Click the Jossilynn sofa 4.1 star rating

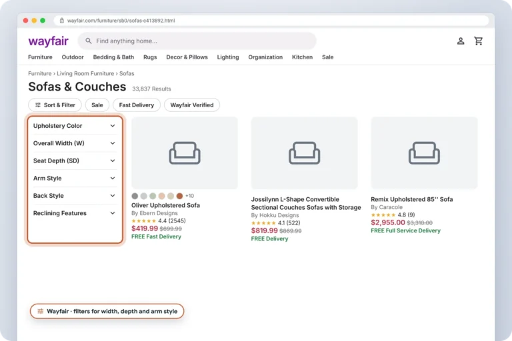coord(275,223)
